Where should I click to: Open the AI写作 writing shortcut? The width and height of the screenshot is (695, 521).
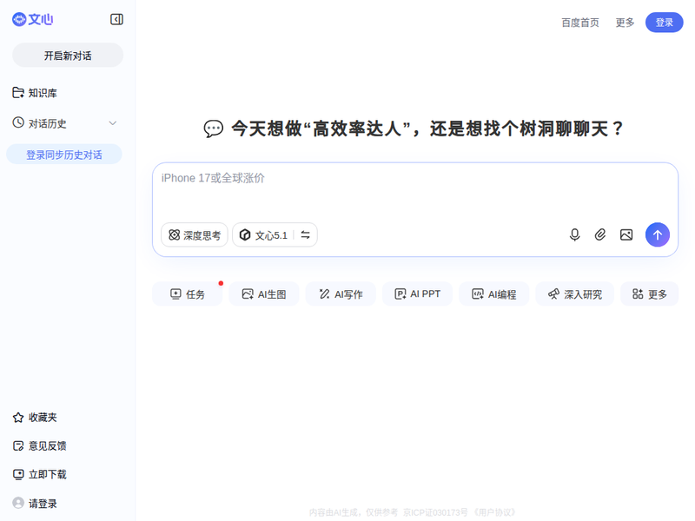pos(341,293)
